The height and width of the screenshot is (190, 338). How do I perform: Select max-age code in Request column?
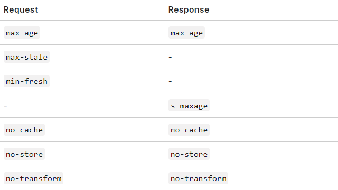coord(22,33)
